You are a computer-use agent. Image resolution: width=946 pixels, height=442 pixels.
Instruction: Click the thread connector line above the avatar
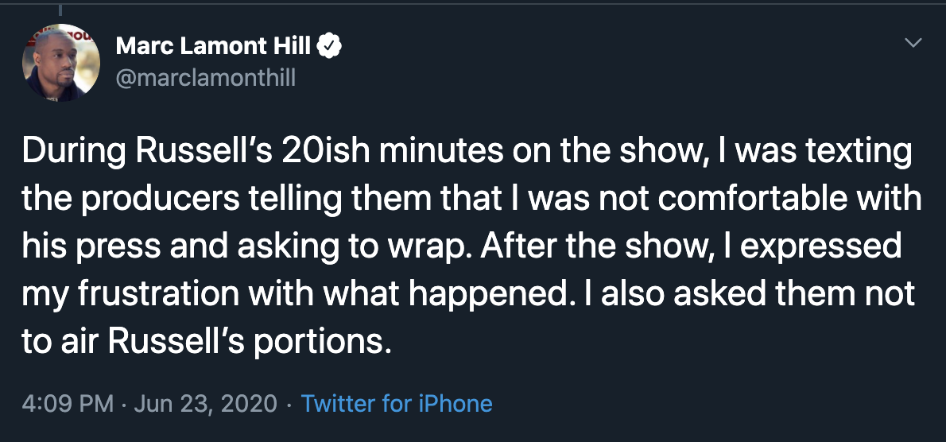61,10
